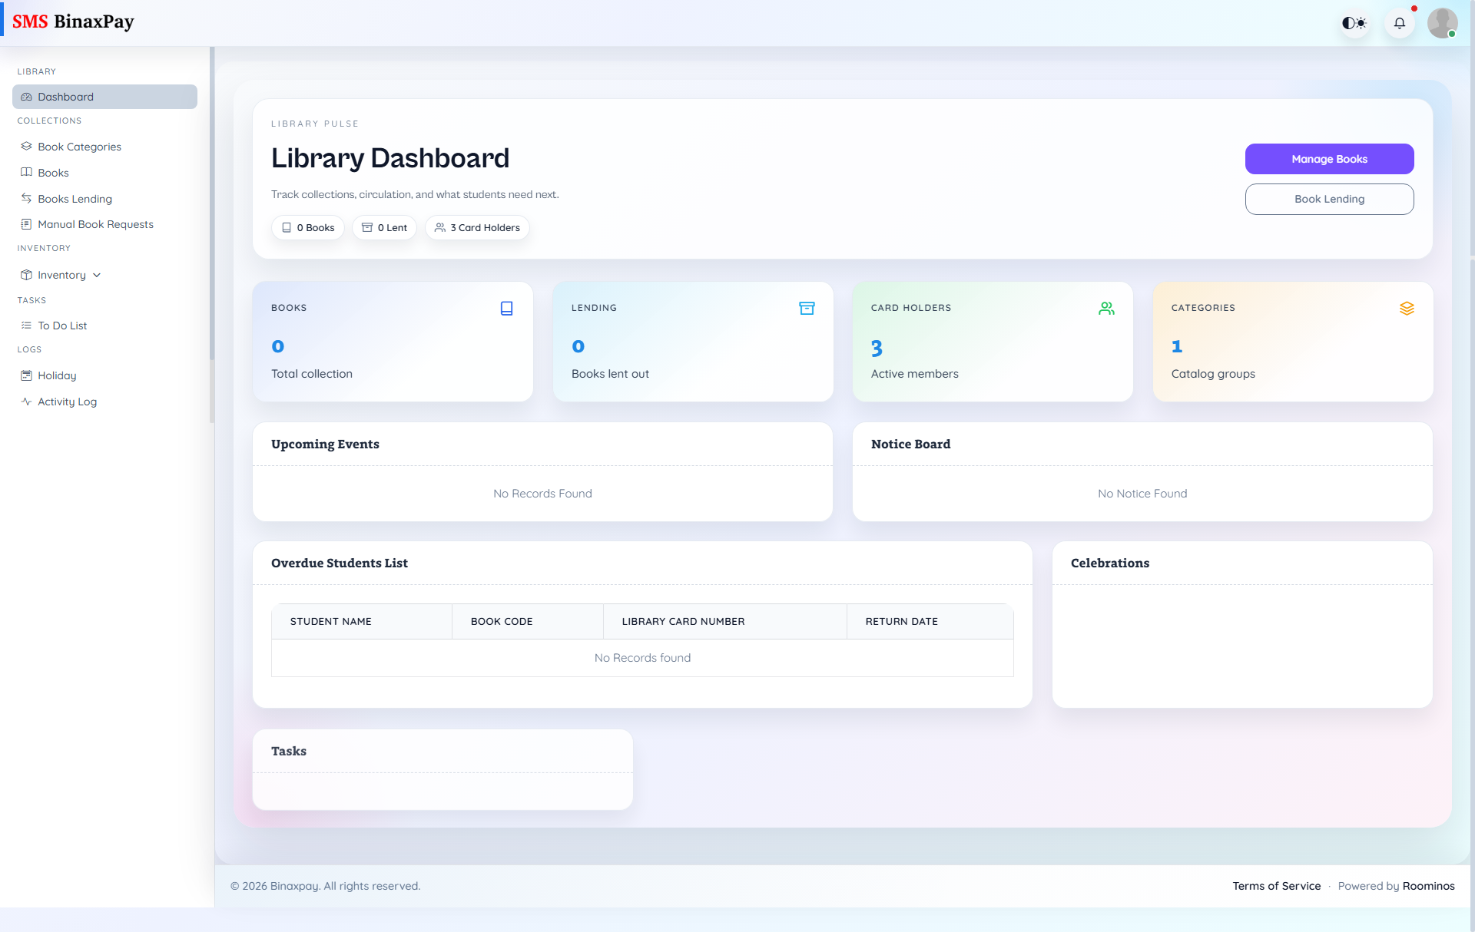Viewport: 1475px width, 932px height.
Task: Toggle dark mode with the theme switcher
Action: click(1354, 23)
